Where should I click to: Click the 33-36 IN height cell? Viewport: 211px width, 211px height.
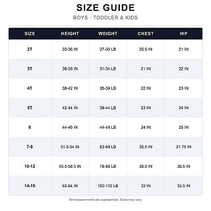pos(70,49)
